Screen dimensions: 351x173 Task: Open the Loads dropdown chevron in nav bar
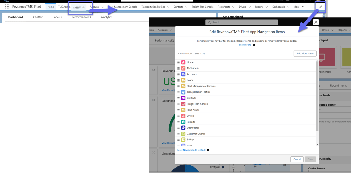pos(83,8)
